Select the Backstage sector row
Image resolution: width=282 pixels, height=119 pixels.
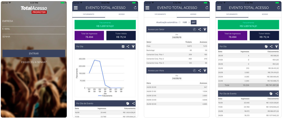(177, 50)
